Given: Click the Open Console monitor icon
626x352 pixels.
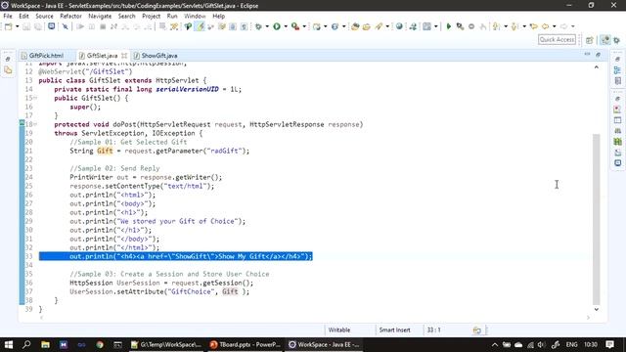Looking at the screenshot, I should pyautogui.click(x=52, y=26).
